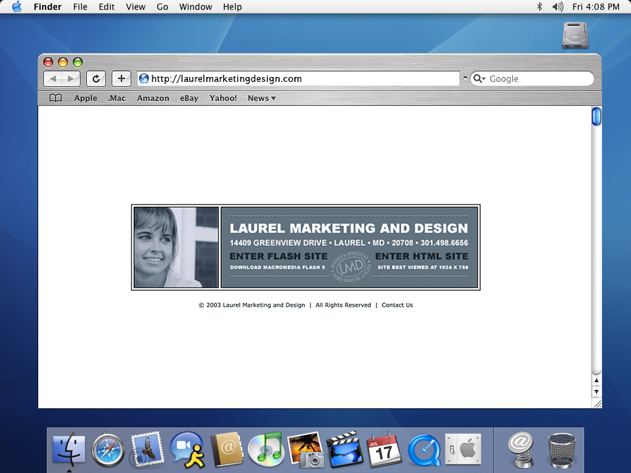Screen dimensions: 631x473
Task: Open the File menu
Action: tap(80, 7)
